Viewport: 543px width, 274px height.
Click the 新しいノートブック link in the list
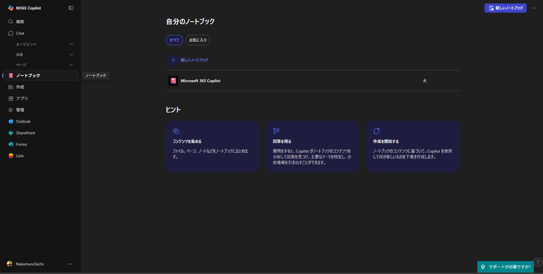[194, 60]
